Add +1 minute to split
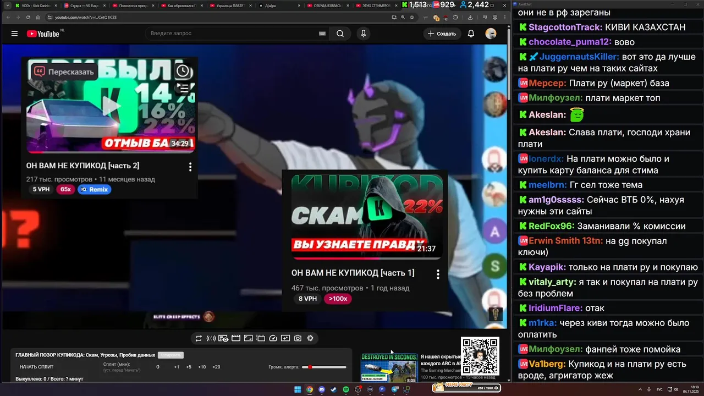The width and height of the screenshot is (704, 396). pyautogui.click(x=177, y=367)
